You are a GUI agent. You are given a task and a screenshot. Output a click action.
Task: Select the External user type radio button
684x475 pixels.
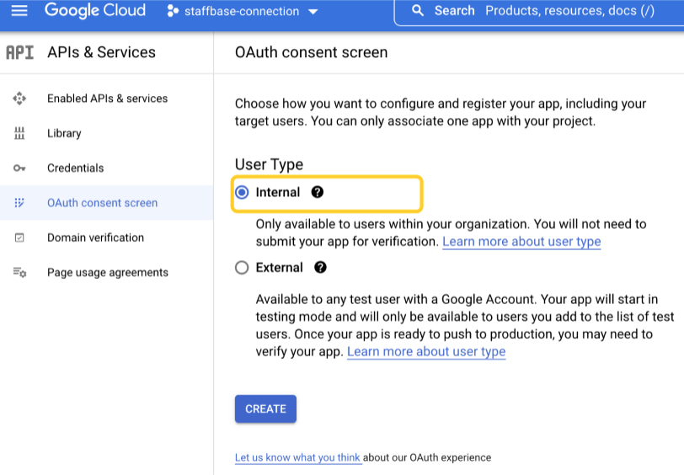click(x=242, y=267)
